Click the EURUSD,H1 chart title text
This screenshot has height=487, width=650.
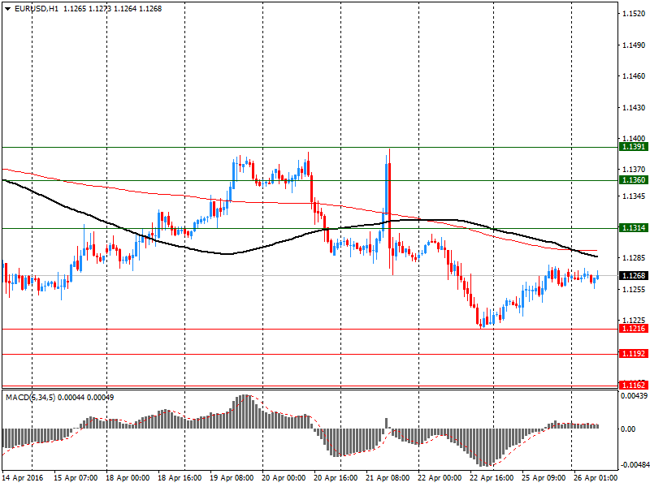(37, 9)
